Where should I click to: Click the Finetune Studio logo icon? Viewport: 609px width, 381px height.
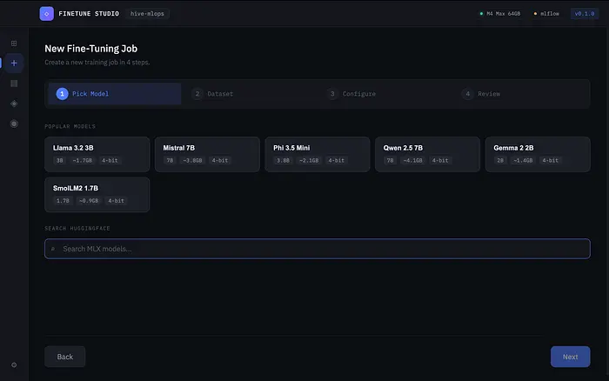pyautogui.click(x=47, y=14)
